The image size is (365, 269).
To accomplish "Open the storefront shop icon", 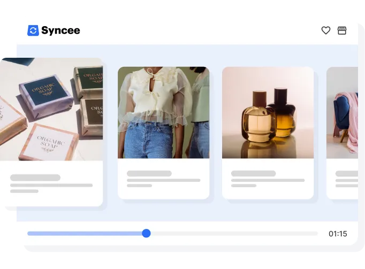I will [342, 30].
